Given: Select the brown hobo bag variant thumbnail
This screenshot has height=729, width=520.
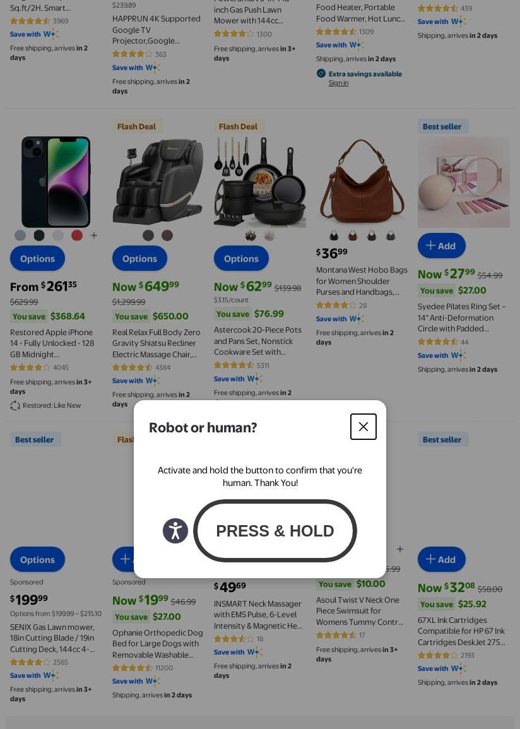Looking at the screenshot, I should 353,235.
